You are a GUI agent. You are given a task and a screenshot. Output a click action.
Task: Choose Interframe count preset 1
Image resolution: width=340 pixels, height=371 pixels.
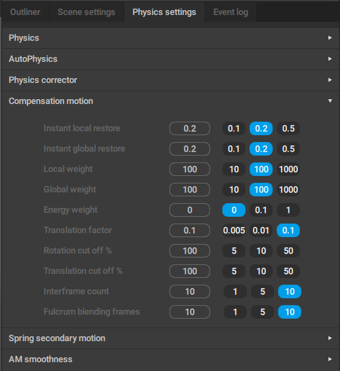(235, 291)
